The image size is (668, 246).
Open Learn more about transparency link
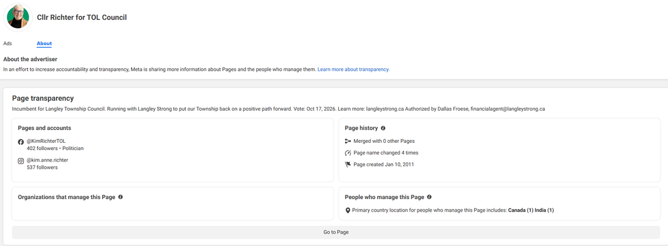click(x=353, y=69)
